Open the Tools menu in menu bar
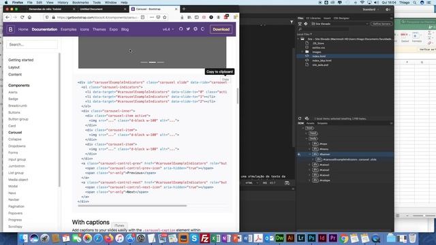Screen dimensions: 436x245 click(97, 3)
